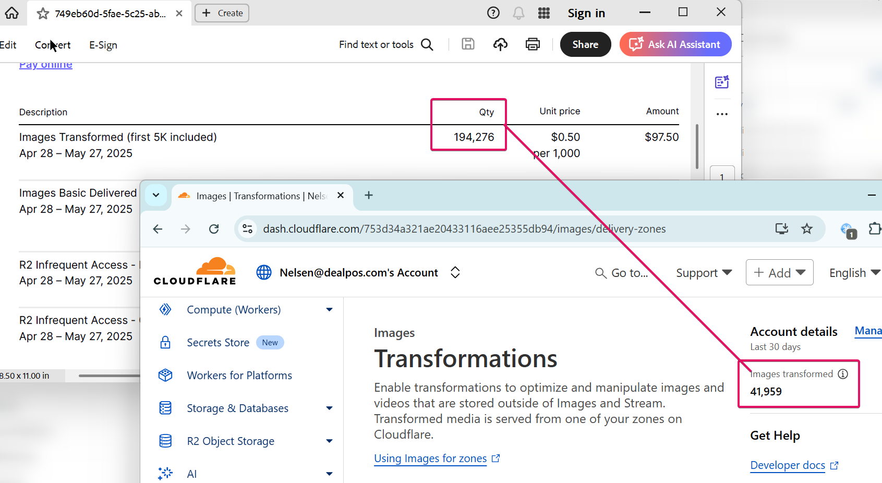Click the 41,959 images transformed value
882x483 pixels.
click(x=766, y=392)
